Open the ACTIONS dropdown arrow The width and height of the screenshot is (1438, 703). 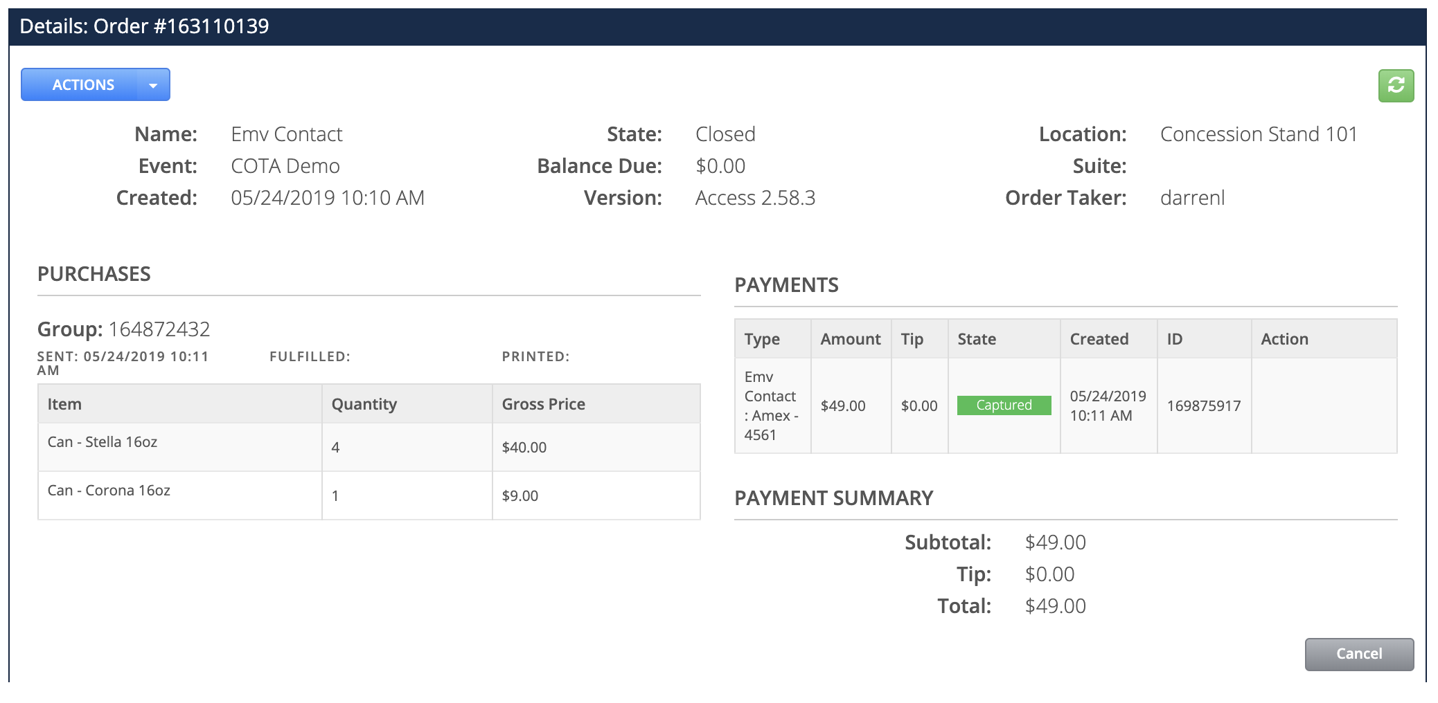tap(154, 85)
